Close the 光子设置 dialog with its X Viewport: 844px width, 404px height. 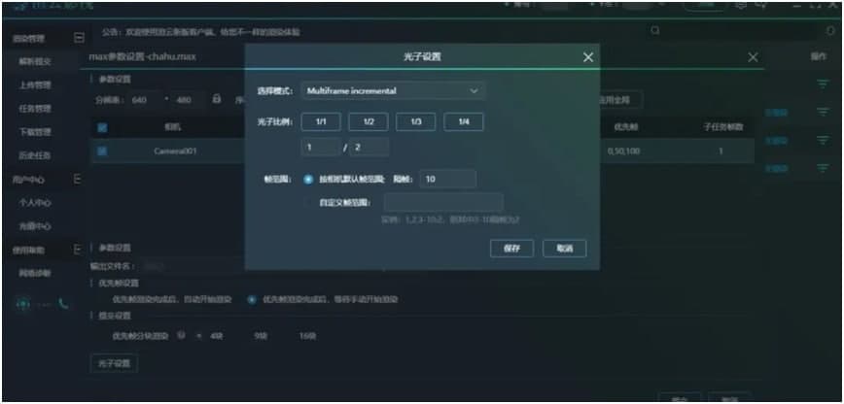[x=587, y=57]
